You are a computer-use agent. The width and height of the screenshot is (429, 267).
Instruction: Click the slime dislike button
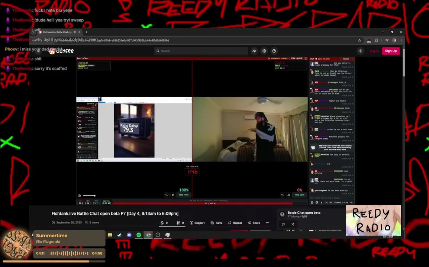(180, 223)
